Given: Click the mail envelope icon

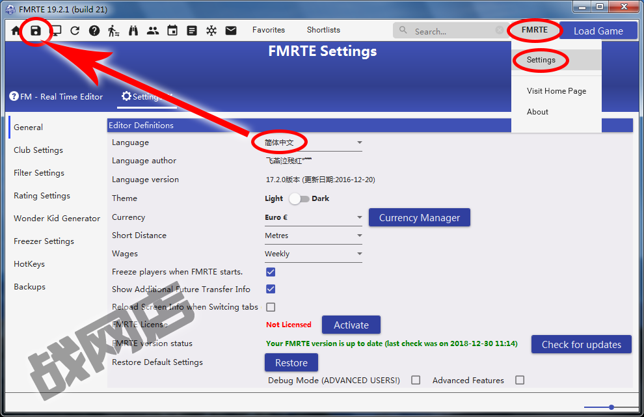Looking at the screenshot, I should point(231,31).
